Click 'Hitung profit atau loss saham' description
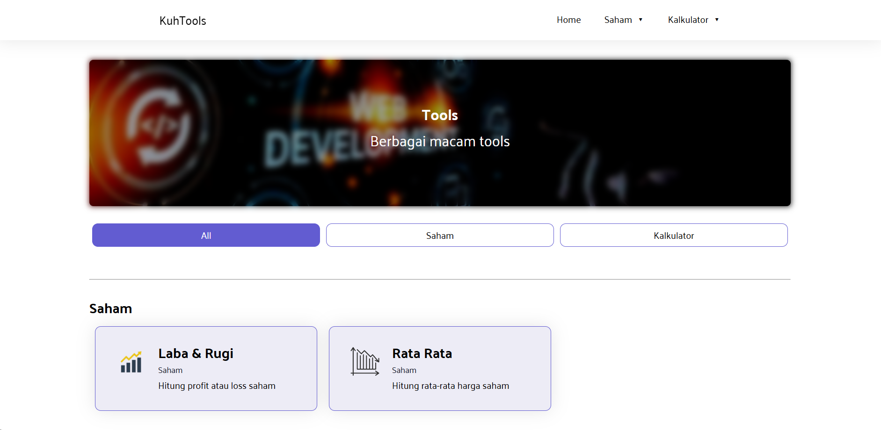The width and height of the screenshot is (881, 430). 217,386
